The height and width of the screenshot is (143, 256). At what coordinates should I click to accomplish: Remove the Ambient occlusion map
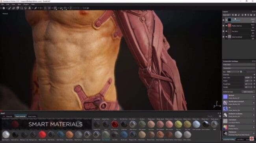click(x=254, y=115)
